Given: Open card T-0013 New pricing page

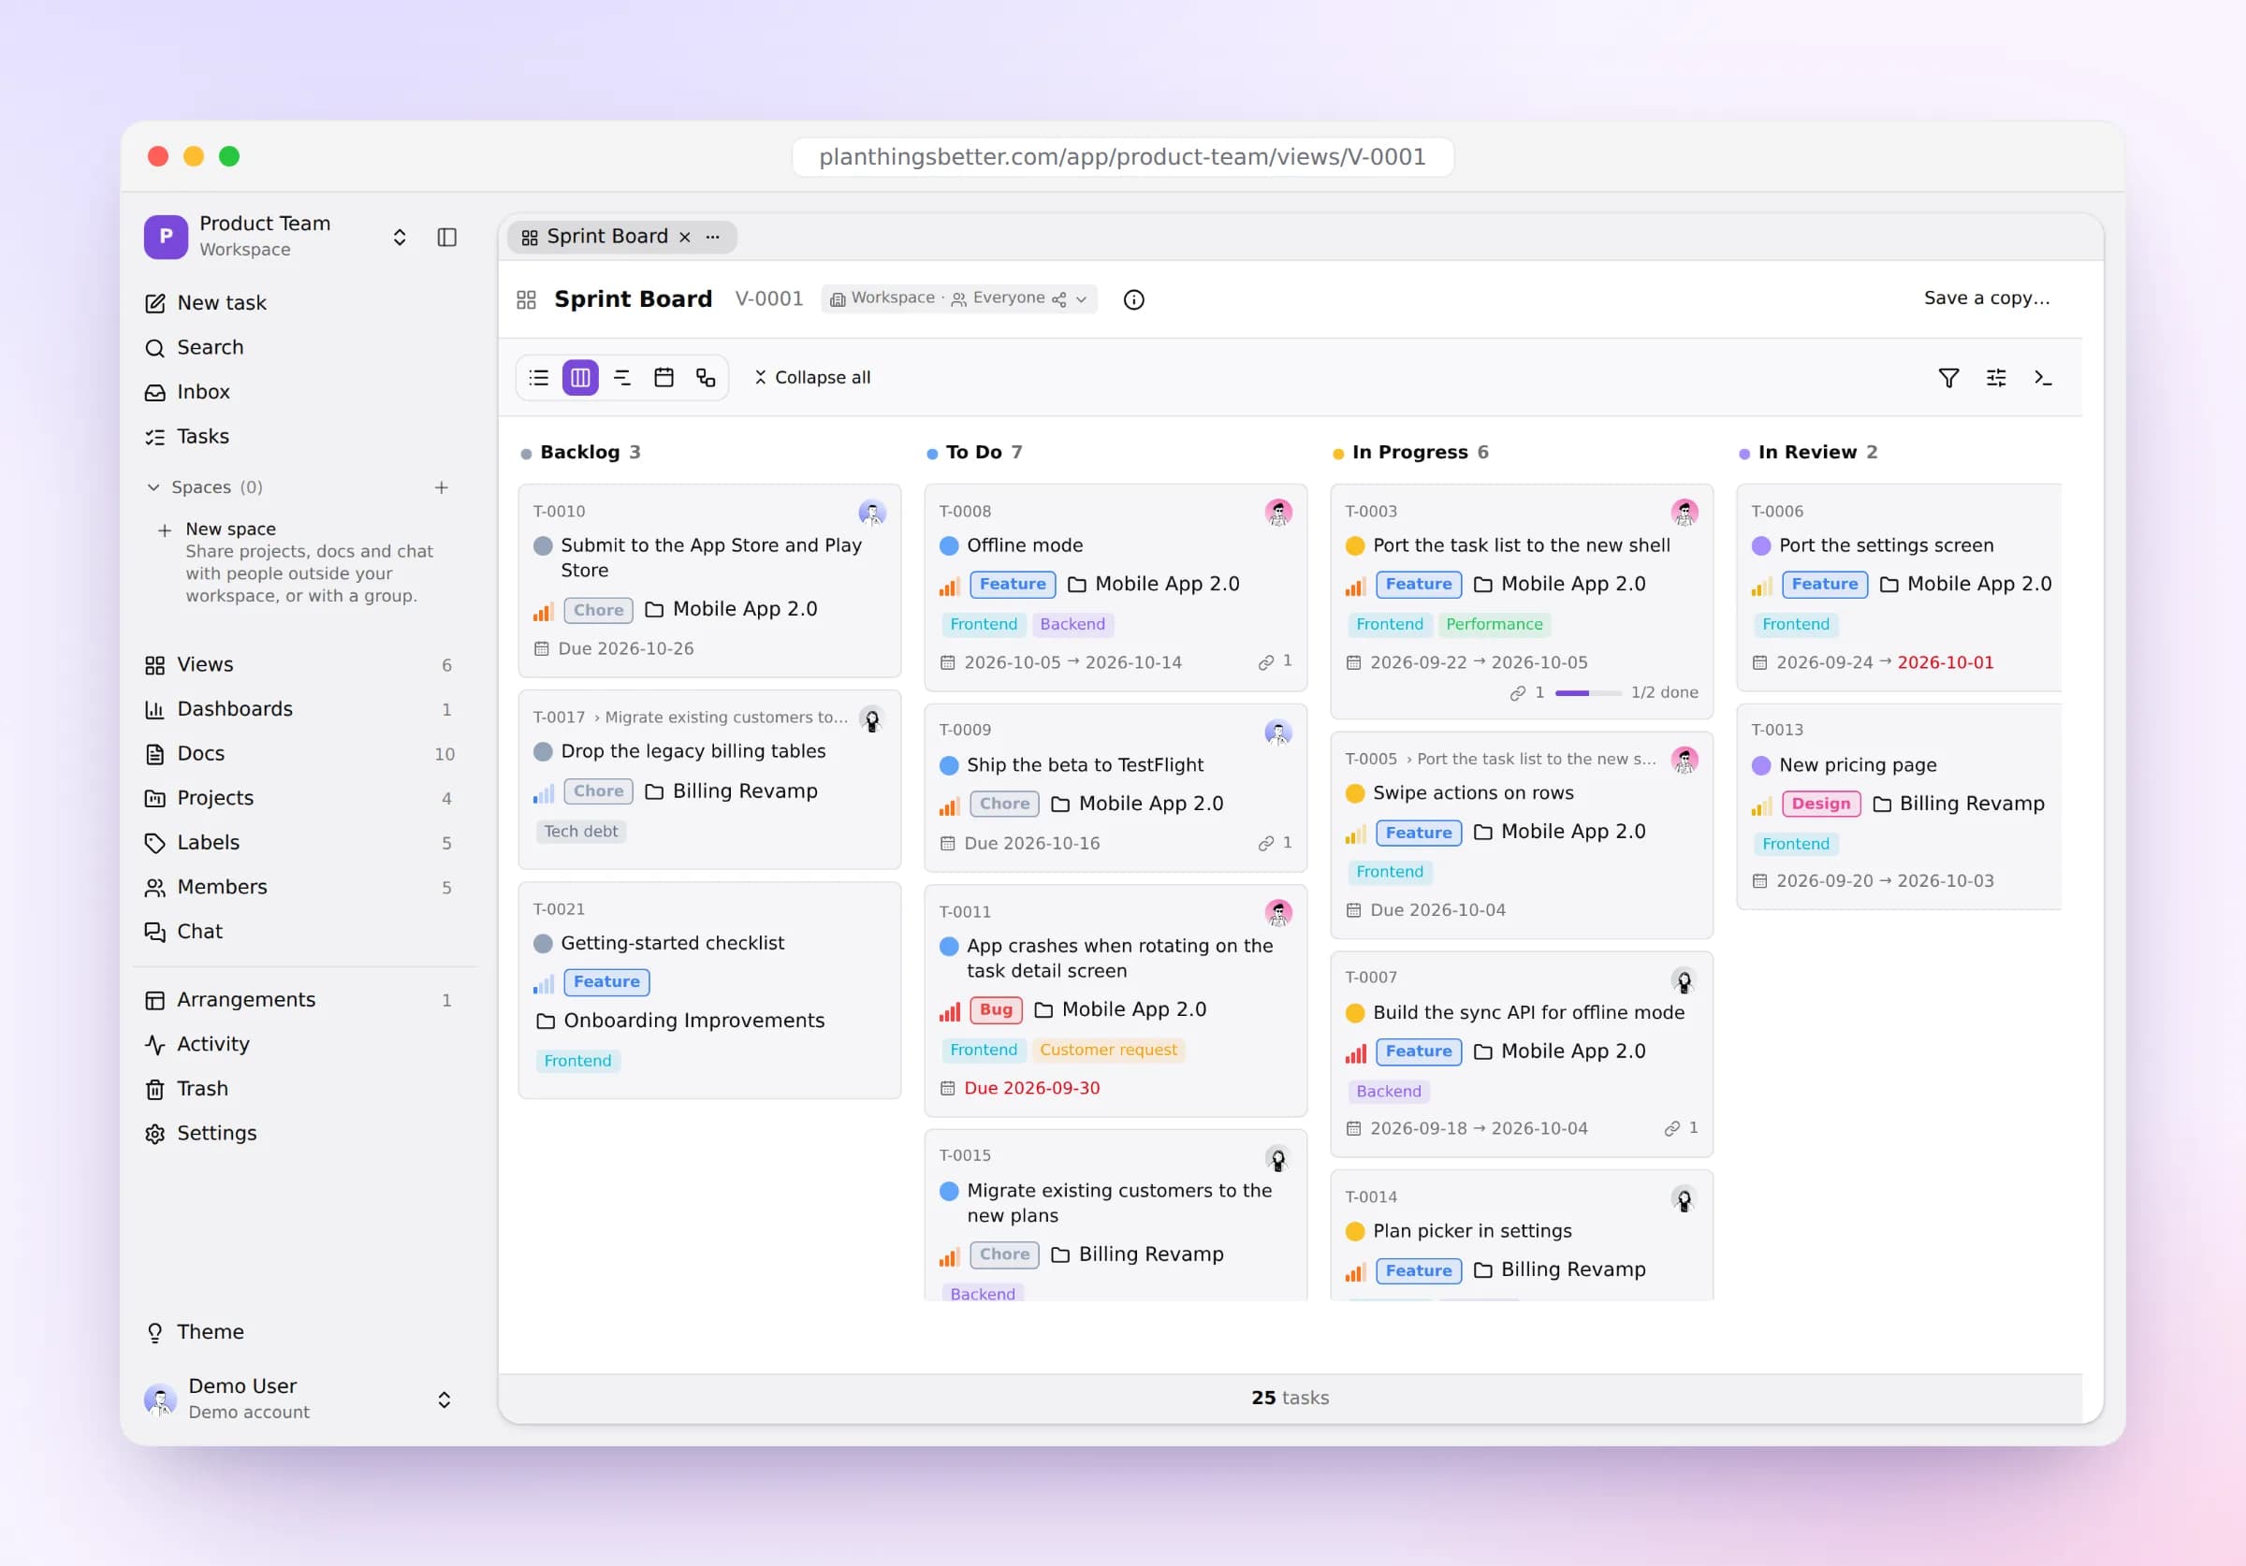Looking at the screenshot, I should tap(1898, 806).
